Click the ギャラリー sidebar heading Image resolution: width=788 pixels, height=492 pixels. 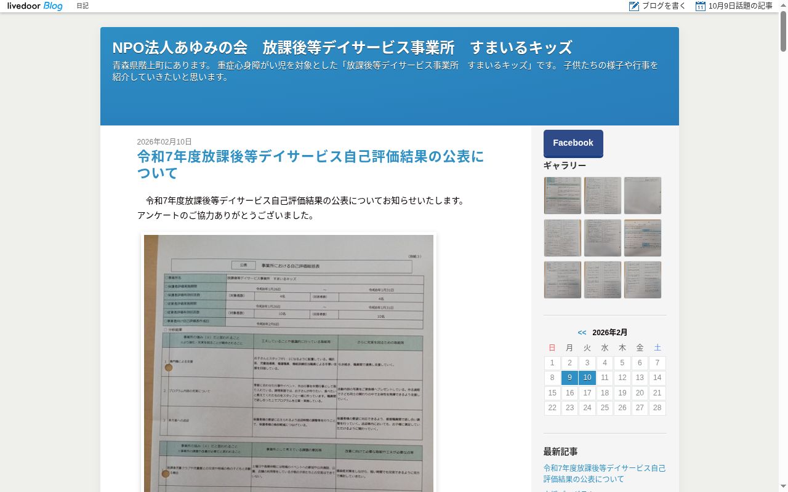[565, 165]
